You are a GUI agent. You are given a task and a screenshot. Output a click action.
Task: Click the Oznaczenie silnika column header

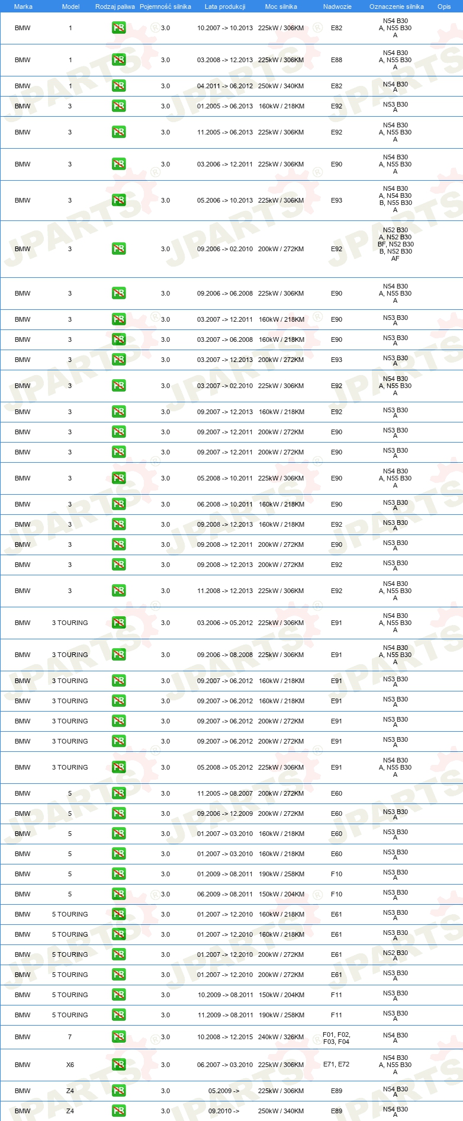397,7
